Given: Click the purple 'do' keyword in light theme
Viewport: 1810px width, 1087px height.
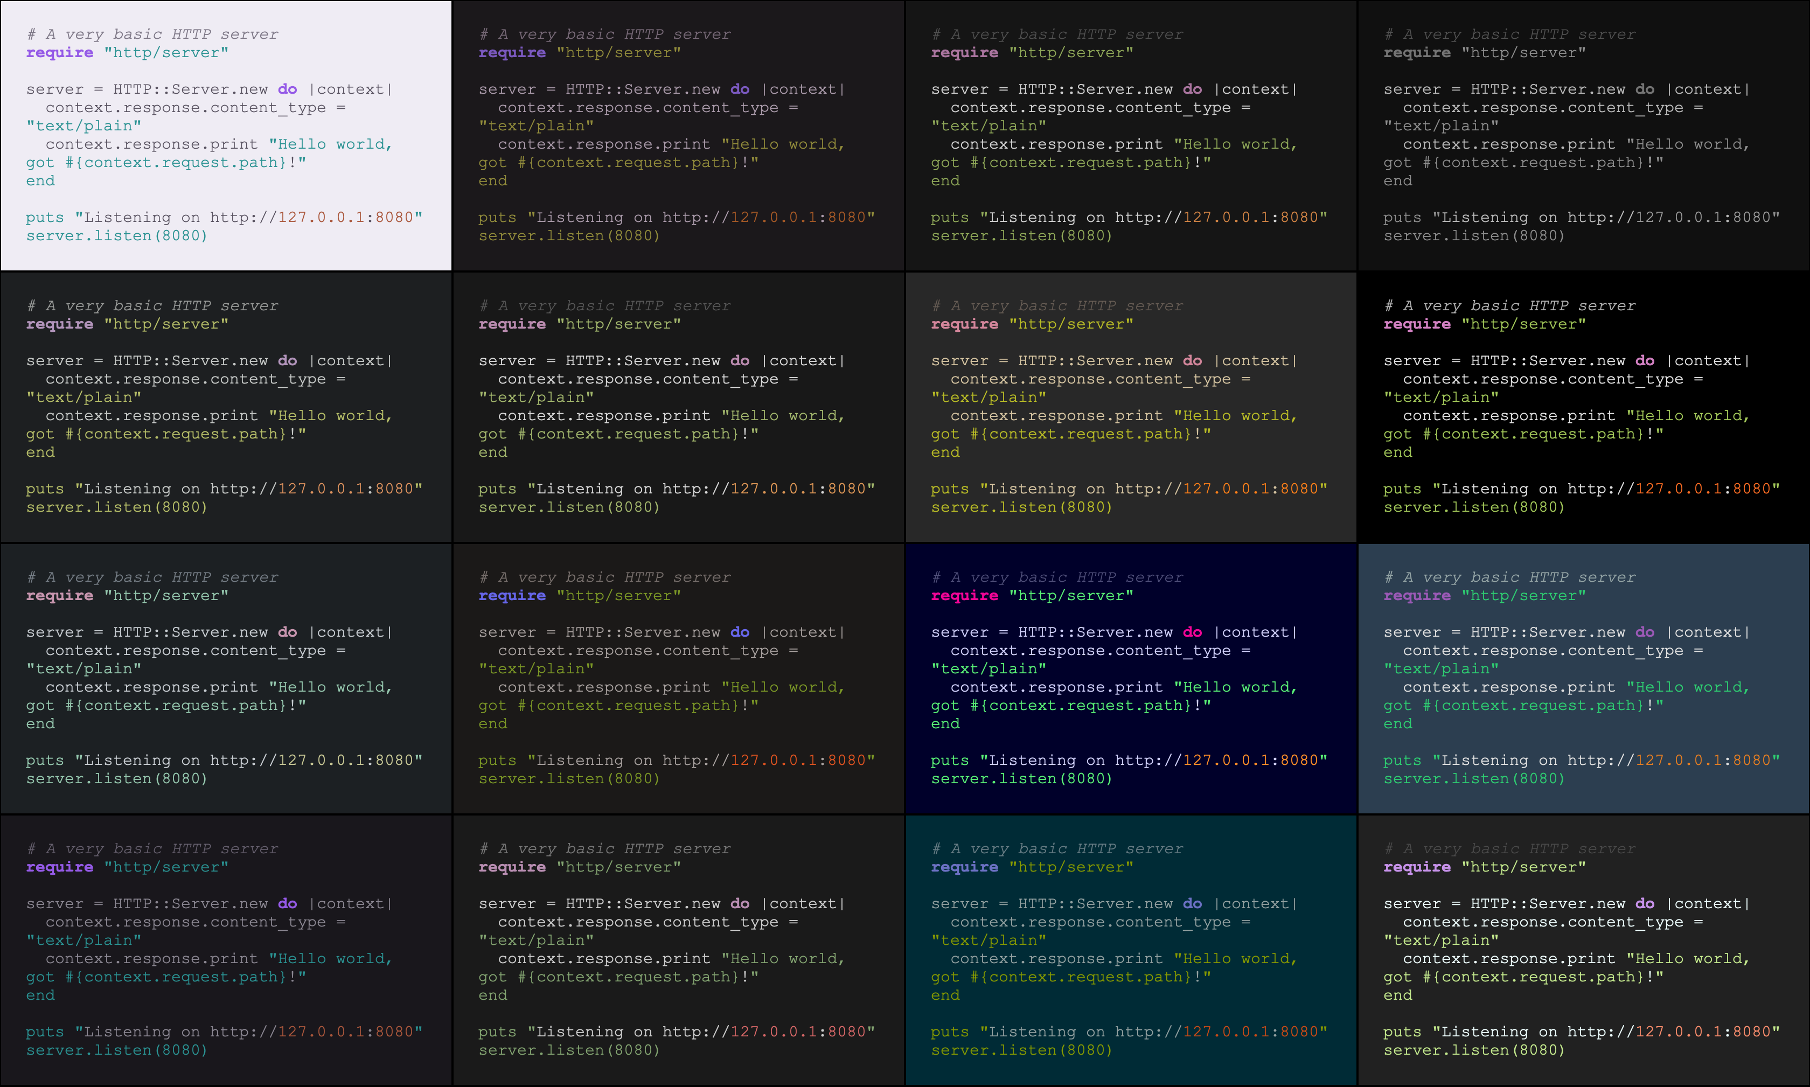Looking at the screenshot, I should pos(287,89).
